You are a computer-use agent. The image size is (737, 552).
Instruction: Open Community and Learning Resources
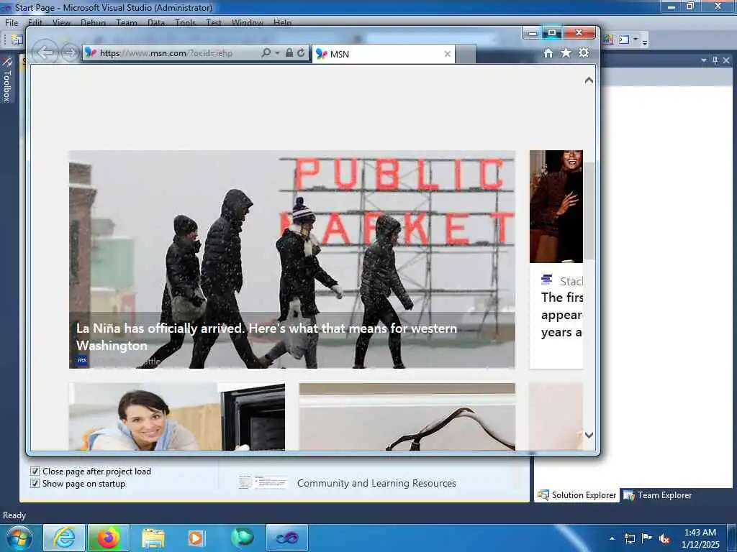376,483
